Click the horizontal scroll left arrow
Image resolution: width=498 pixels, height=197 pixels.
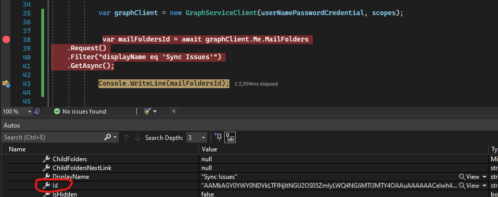pos(173,111)
